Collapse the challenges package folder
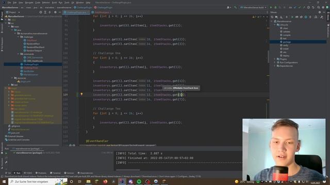This screenshot has width=330, height=185. pos(19,37)
